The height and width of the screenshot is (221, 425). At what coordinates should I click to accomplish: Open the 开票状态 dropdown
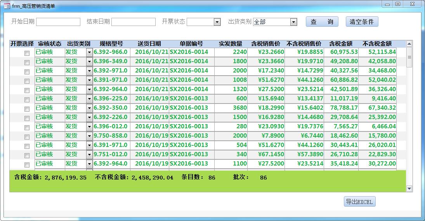pyautogui.click(x=217, y=22)
